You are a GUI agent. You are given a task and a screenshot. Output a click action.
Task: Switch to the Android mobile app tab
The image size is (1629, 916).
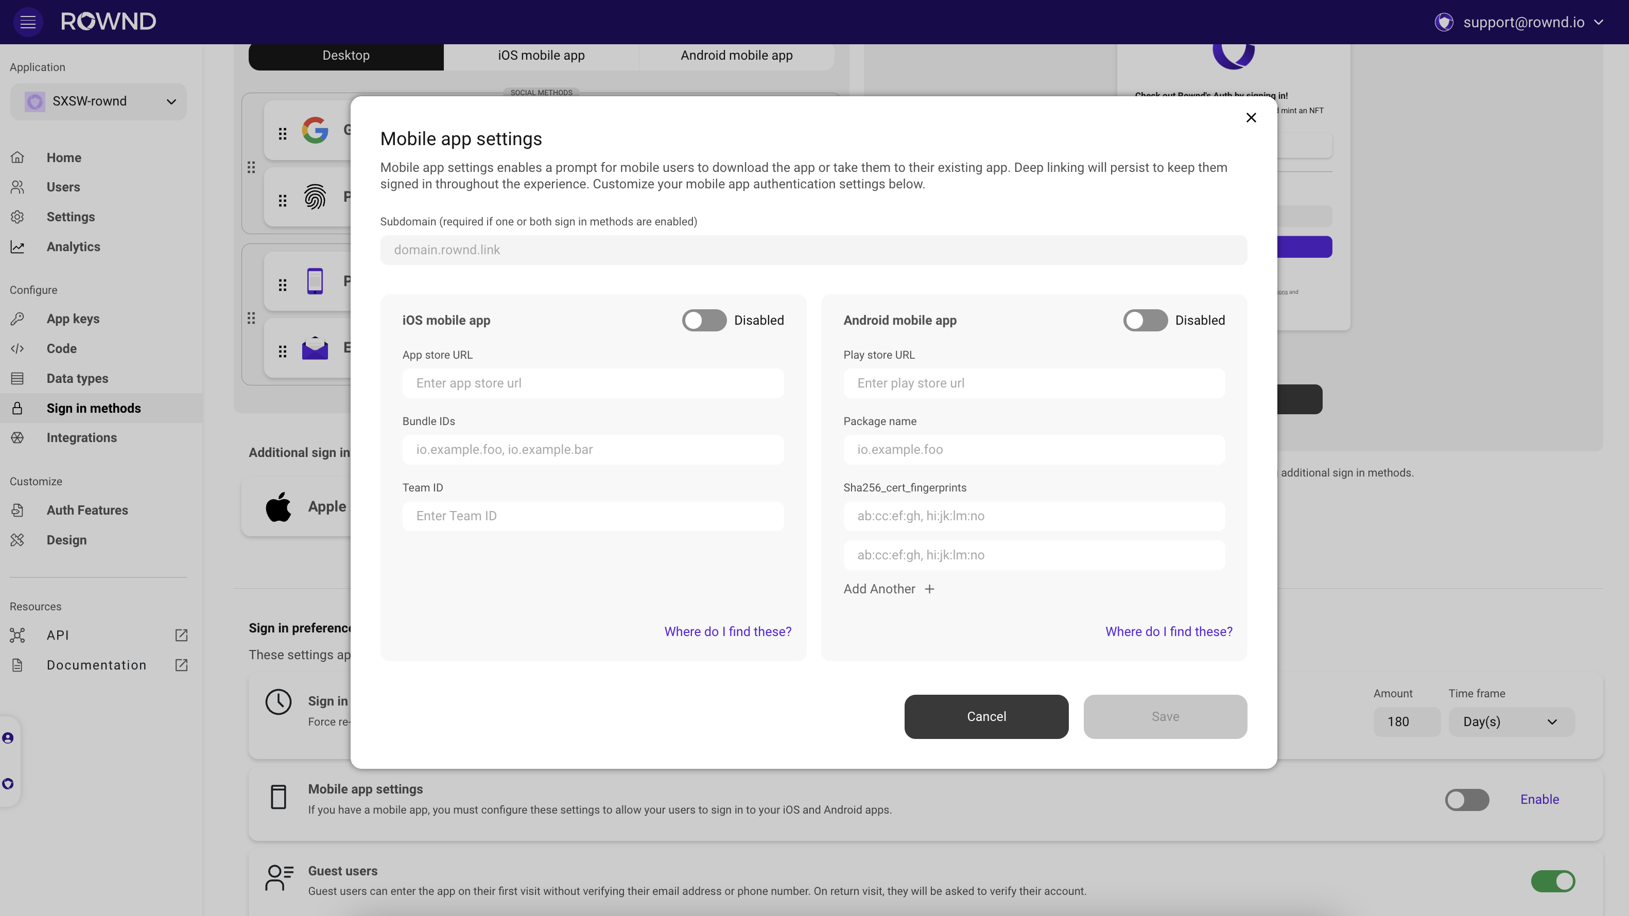[736, 56]
